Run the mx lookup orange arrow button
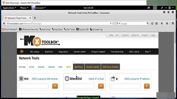177x99 pixels. [55, 86]
